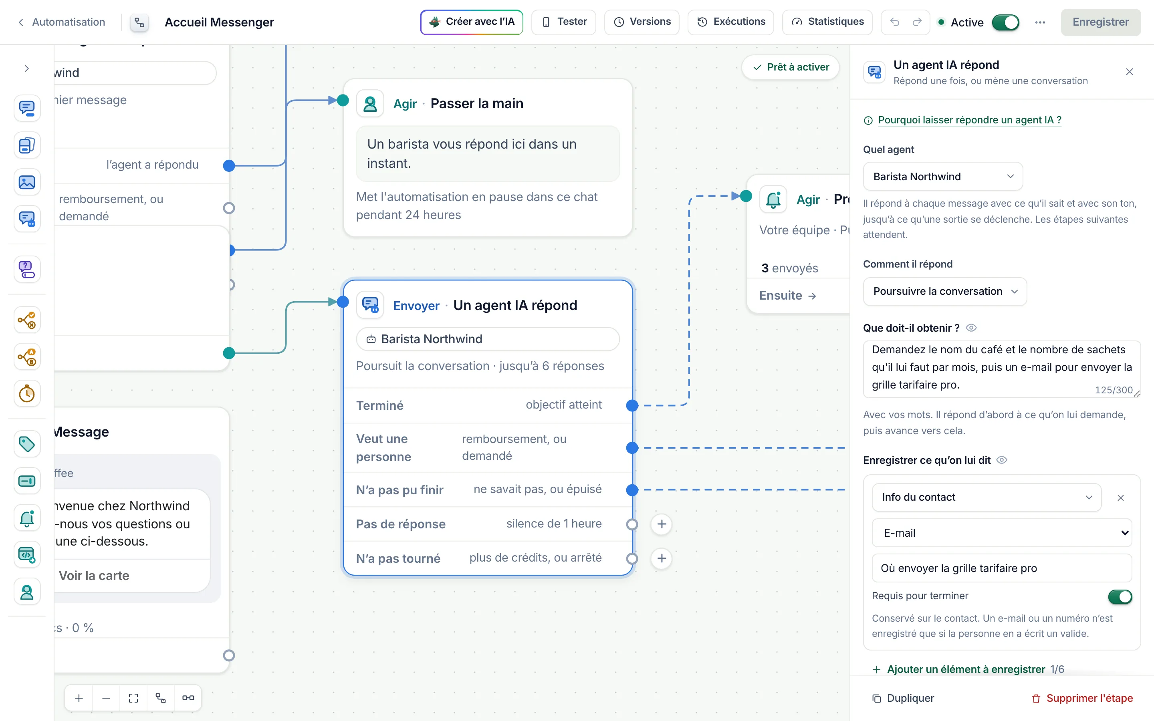Select the image step icon in sidebar
1154x721 pixels.
point(27,182)
